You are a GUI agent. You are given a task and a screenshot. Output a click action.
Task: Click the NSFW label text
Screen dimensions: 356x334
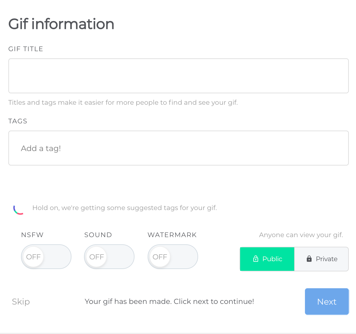coord(32,235)
